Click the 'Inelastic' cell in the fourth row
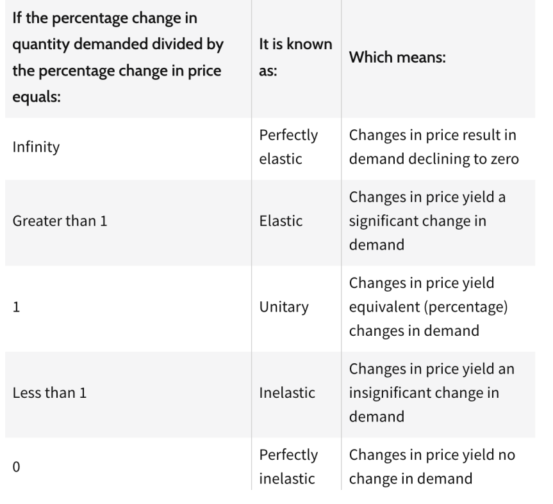The width and height of the screenshot is (553, 504). (286, 393)
